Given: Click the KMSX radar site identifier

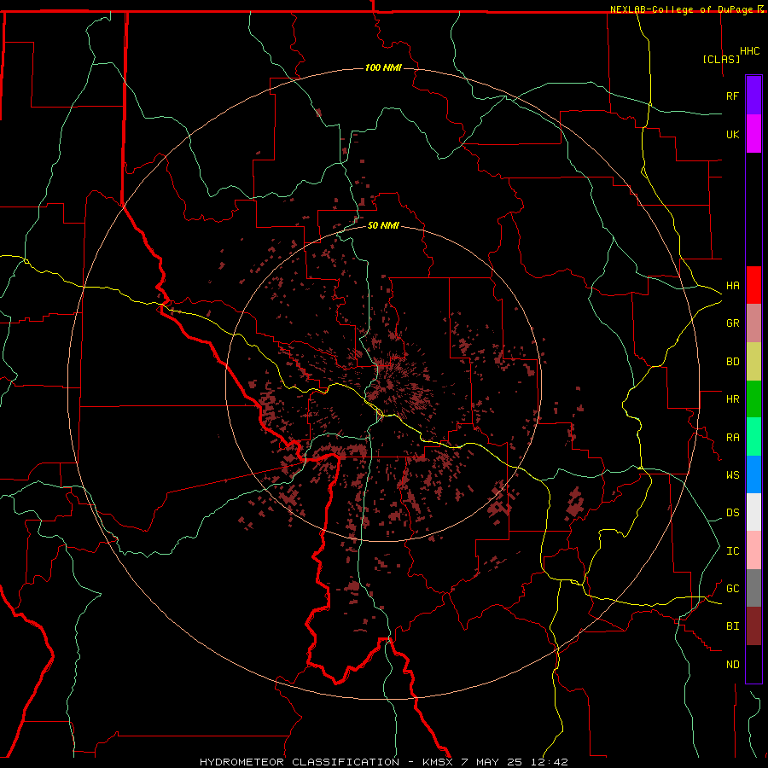Looking at the screenshot, I should [438, 762].
